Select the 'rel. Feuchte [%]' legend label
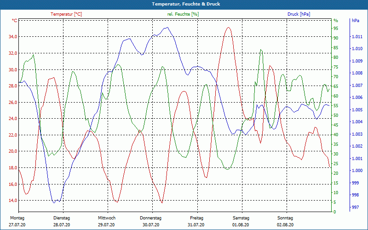This screenshot has width=368, height=230. click(183, 14)
